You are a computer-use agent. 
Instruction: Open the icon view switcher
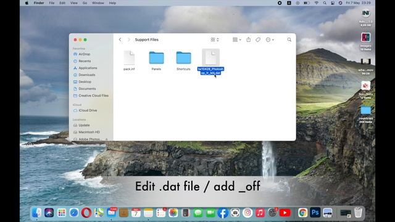tap(215, 39)
